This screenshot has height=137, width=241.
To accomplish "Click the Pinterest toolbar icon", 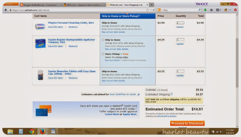I will pyautogui.click(x=235, y=10).
